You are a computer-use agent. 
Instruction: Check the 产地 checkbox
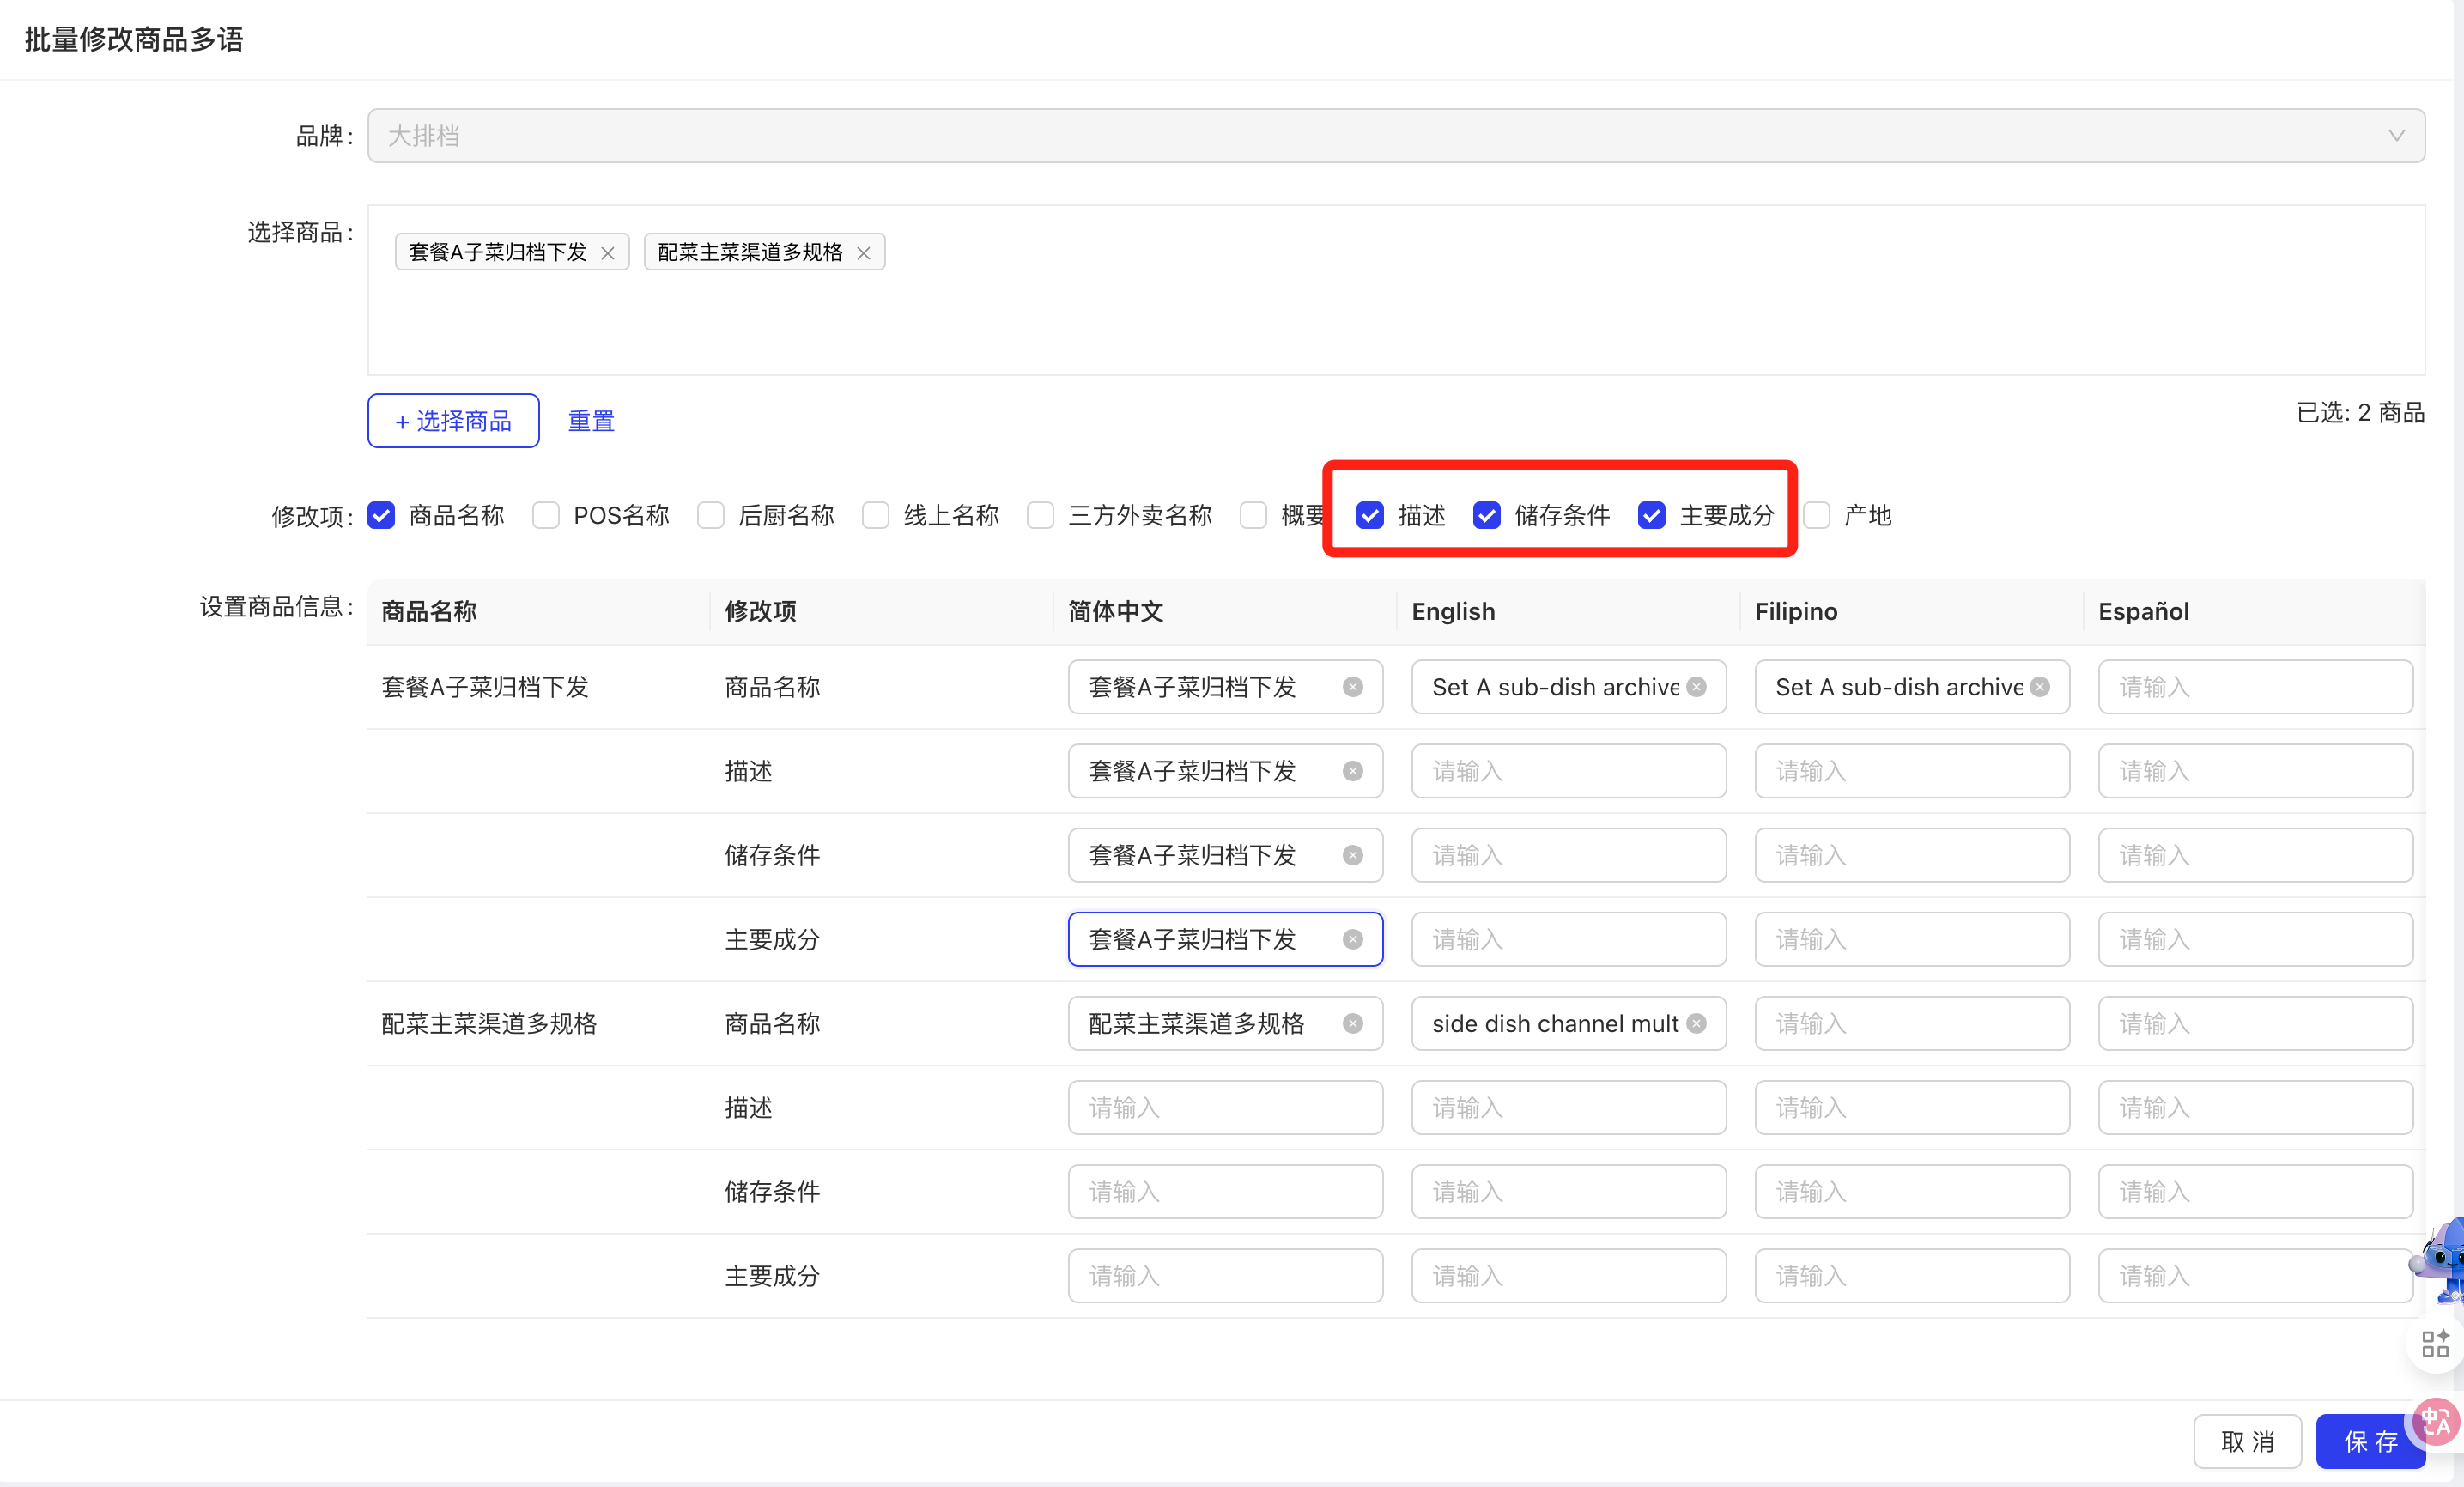(x=1816, y=515)
